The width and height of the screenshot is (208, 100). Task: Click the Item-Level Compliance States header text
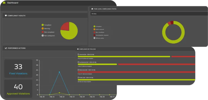point(105,9)
